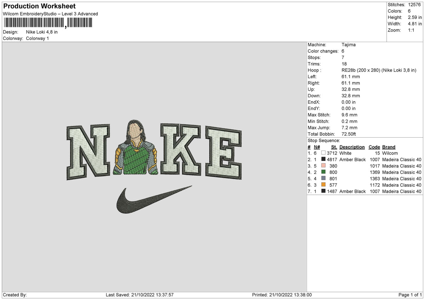
Task: Click the Loki character in the design preview
Action: point(136,149)
